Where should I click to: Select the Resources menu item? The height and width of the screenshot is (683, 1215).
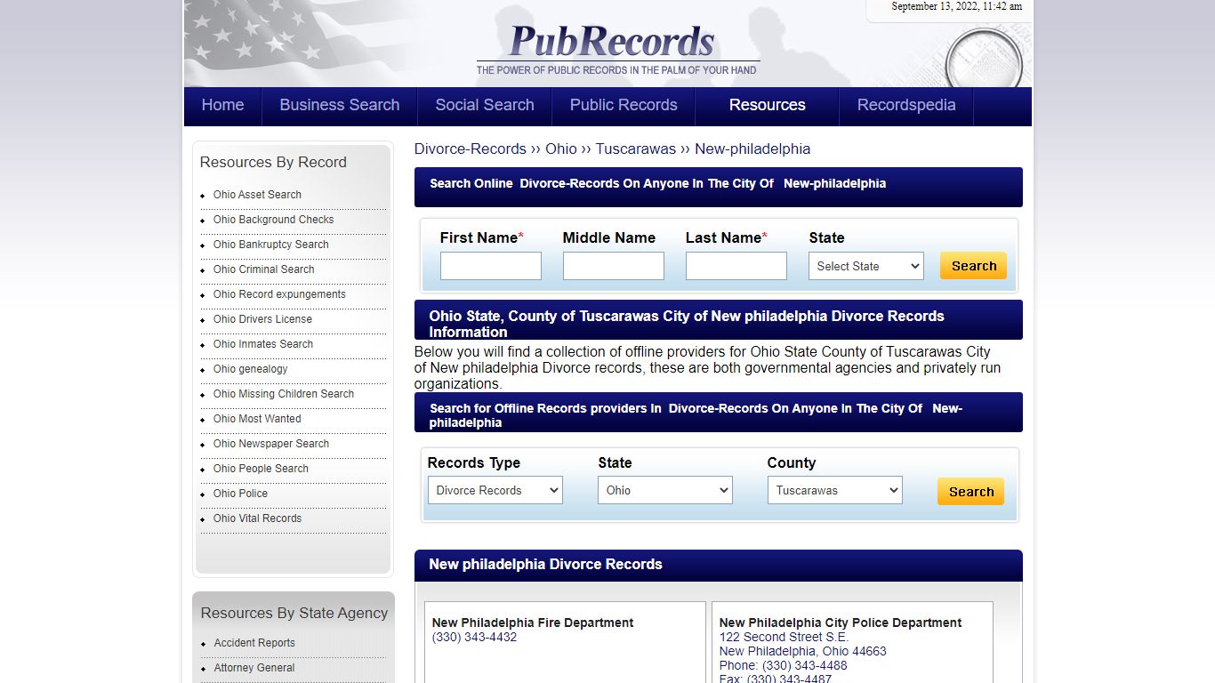pos(768,105)
